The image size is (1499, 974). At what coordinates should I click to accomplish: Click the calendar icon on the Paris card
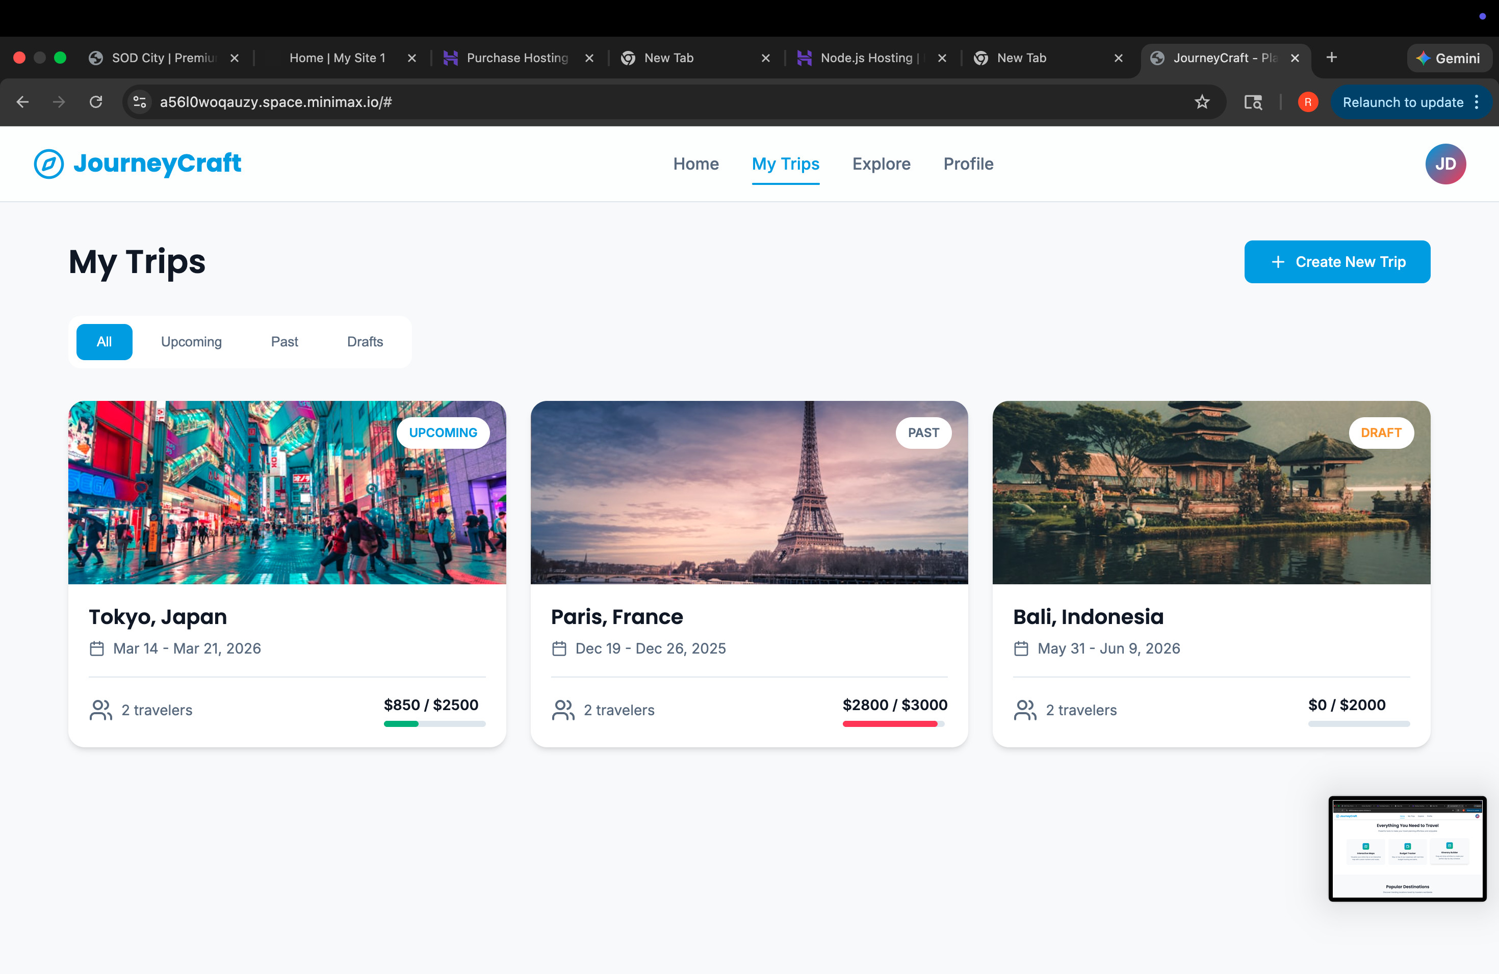pos(559,648)
